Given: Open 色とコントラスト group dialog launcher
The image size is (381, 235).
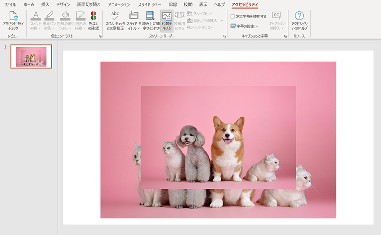Looking at the screenshot, I should click(100, 37).
